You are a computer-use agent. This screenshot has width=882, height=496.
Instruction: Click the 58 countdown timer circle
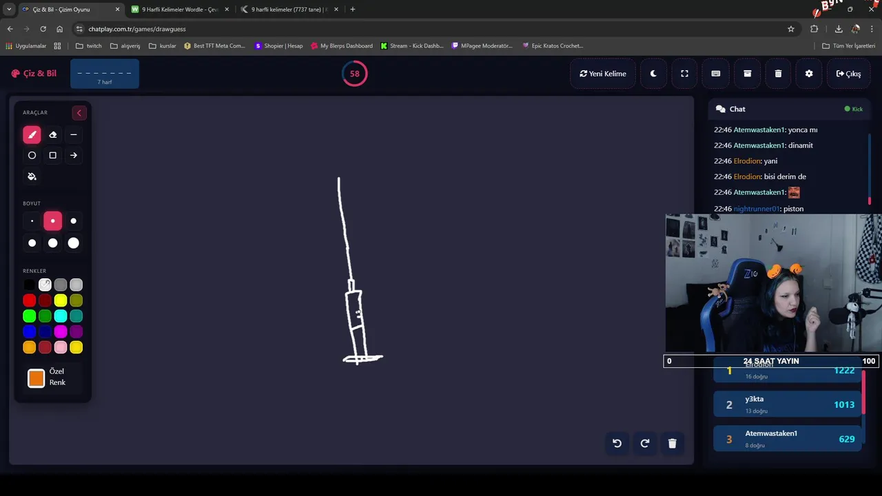tap(354, 74)
